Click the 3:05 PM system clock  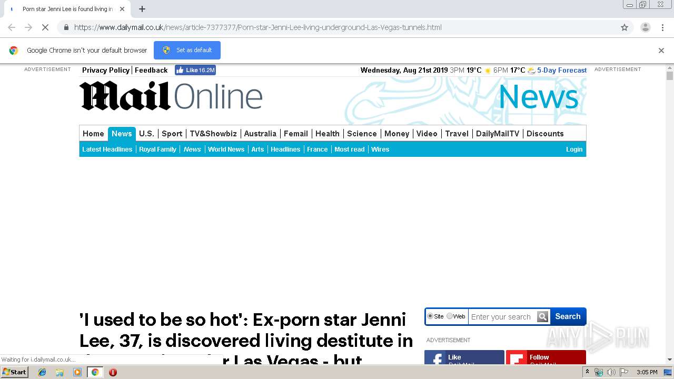click(x=647, y=372)
